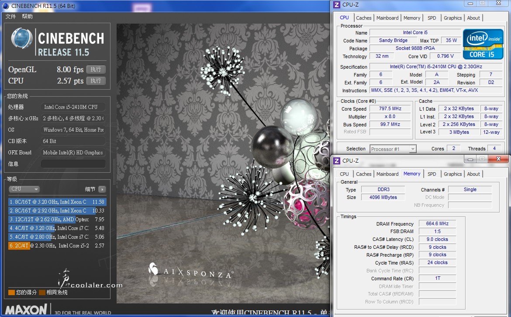Select ranking row 5 Core i7 5.06
Viewport: 511px width, 317px height.
tap(57, 237)
